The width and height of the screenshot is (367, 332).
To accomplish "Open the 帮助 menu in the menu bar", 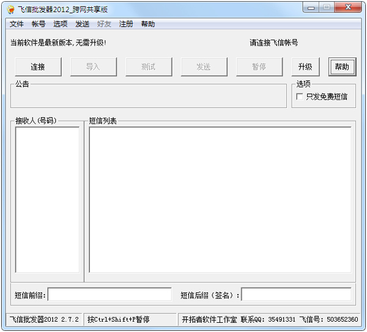I will [x=148, y=24].
